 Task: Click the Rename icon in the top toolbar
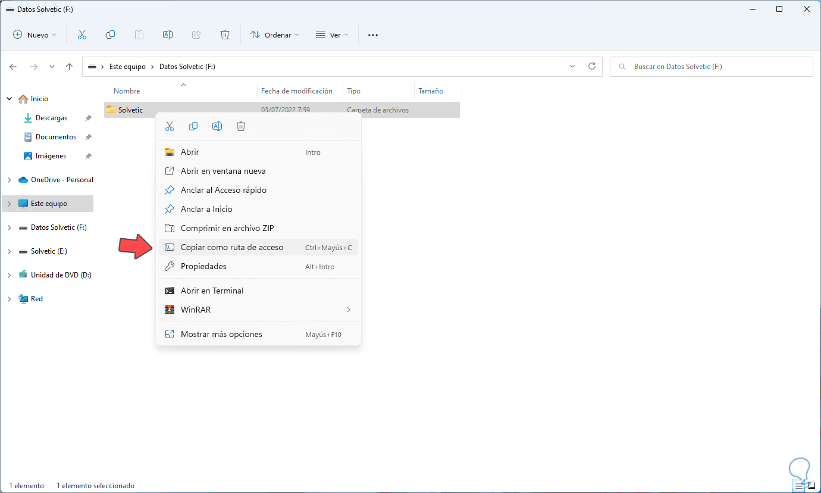168,35
